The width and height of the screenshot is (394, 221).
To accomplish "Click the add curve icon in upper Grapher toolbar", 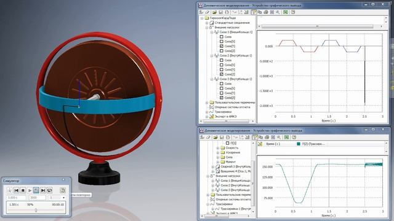I will pos(234,12).
